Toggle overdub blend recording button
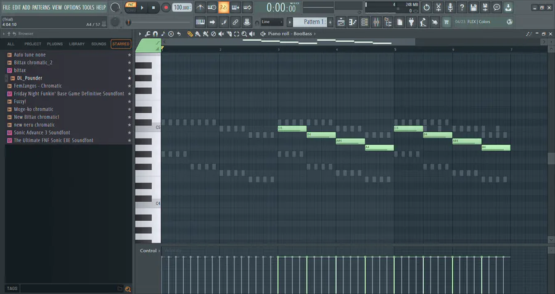Screen dimensions: 555x294 click(235, 7)
